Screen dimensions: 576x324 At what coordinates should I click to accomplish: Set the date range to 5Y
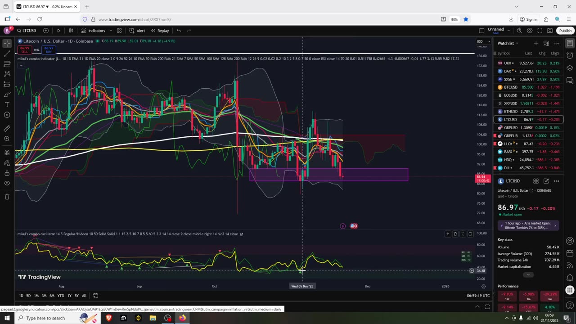[x=76, y=296]
